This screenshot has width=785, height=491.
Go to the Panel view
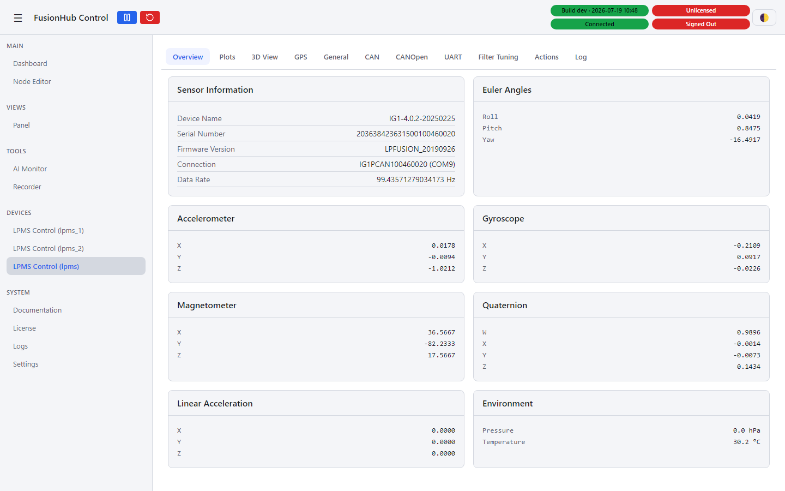[x=76, y=125]
